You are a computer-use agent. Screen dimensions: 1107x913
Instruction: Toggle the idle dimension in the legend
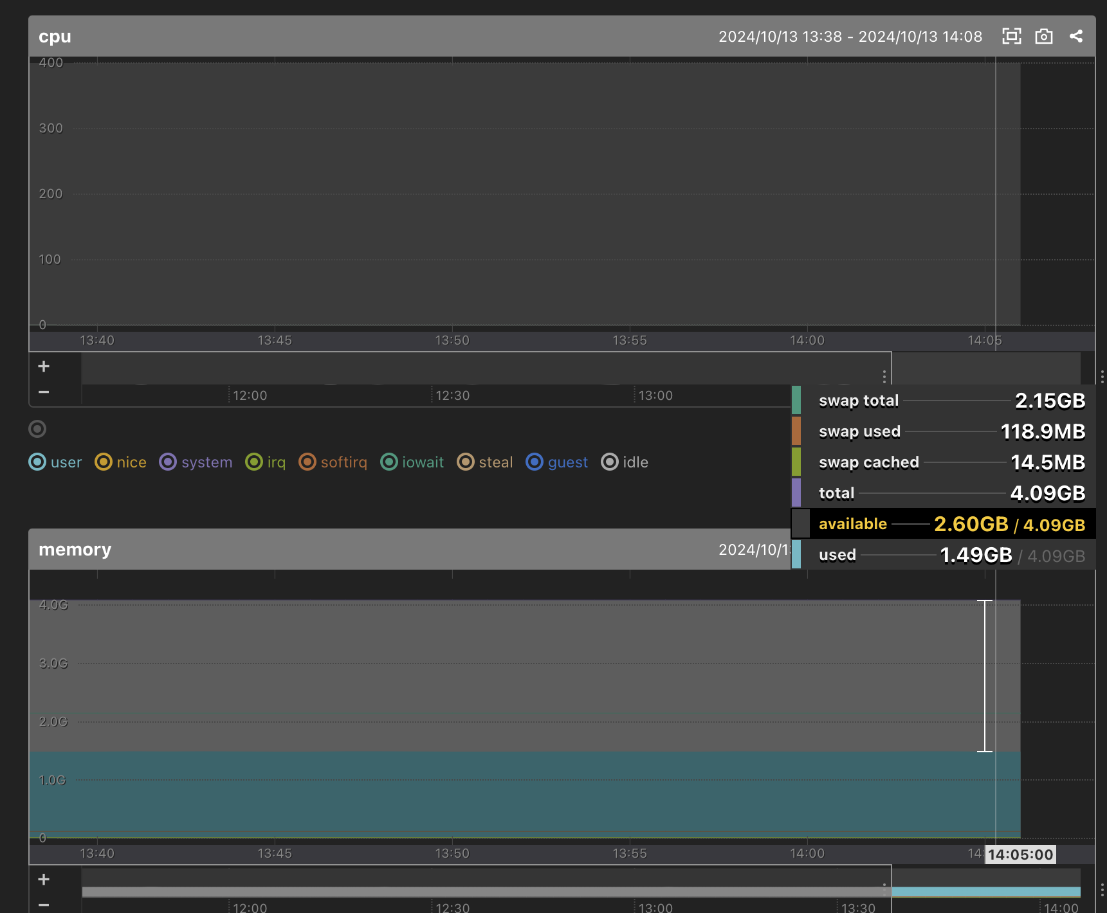tap(624, 462)
